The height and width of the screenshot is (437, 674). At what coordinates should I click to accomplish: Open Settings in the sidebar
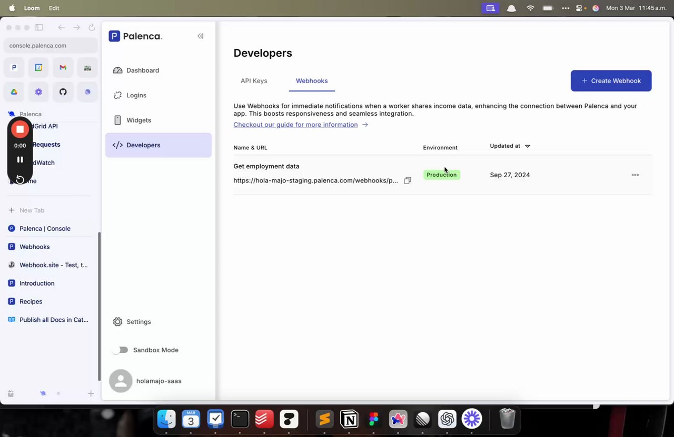[x=158, y=322]
